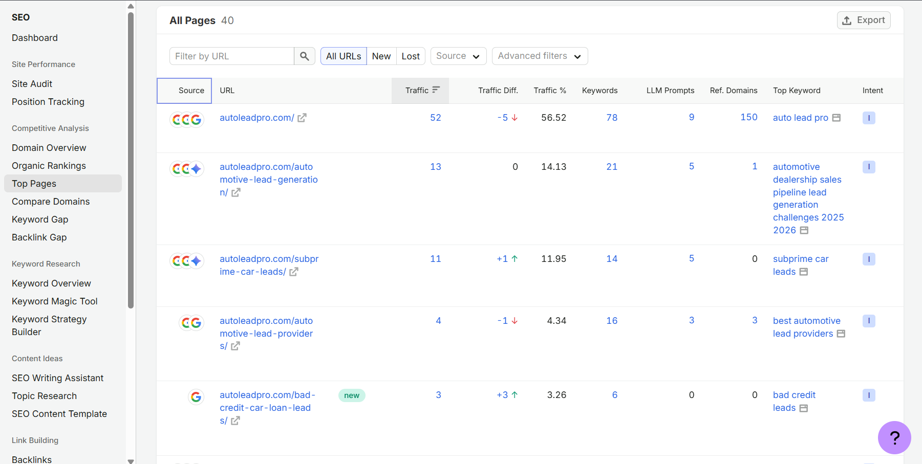Image resolution: width=922 pixels, height=464 pixels.
Task: Open the purple help question mark button
Action: (894, 437)
